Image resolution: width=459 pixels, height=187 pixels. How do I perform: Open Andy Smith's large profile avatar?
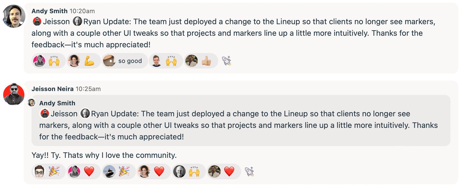(14, 16)
